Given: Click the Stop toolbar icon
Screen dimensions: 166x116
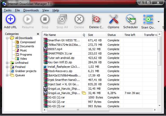Looking at the screenshot, I should [45, 19].
